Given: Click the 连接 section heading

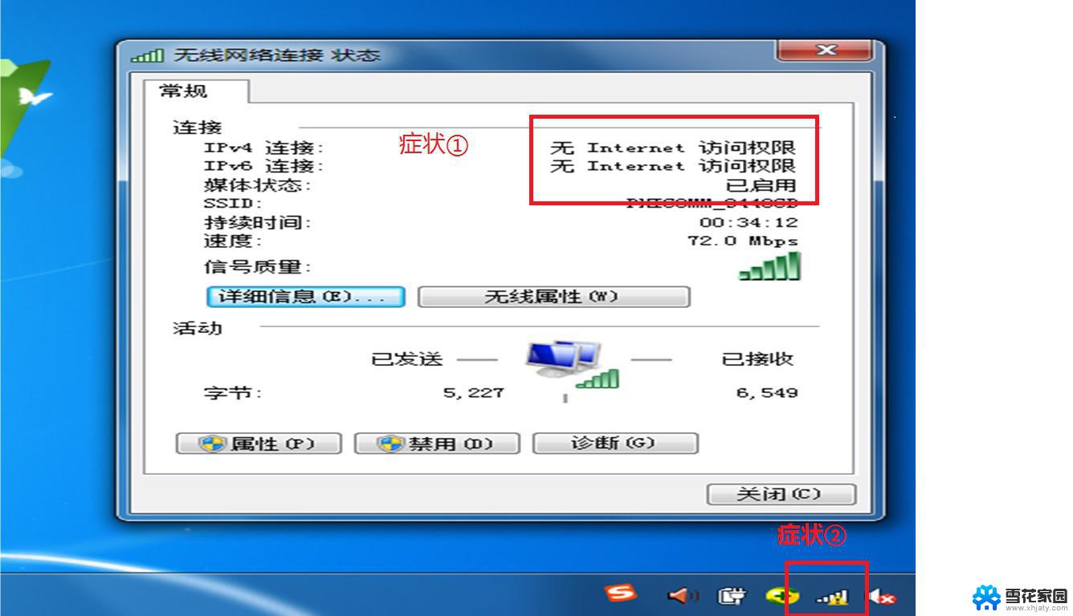Looking at the screenshot, I should tap(198, 128).
